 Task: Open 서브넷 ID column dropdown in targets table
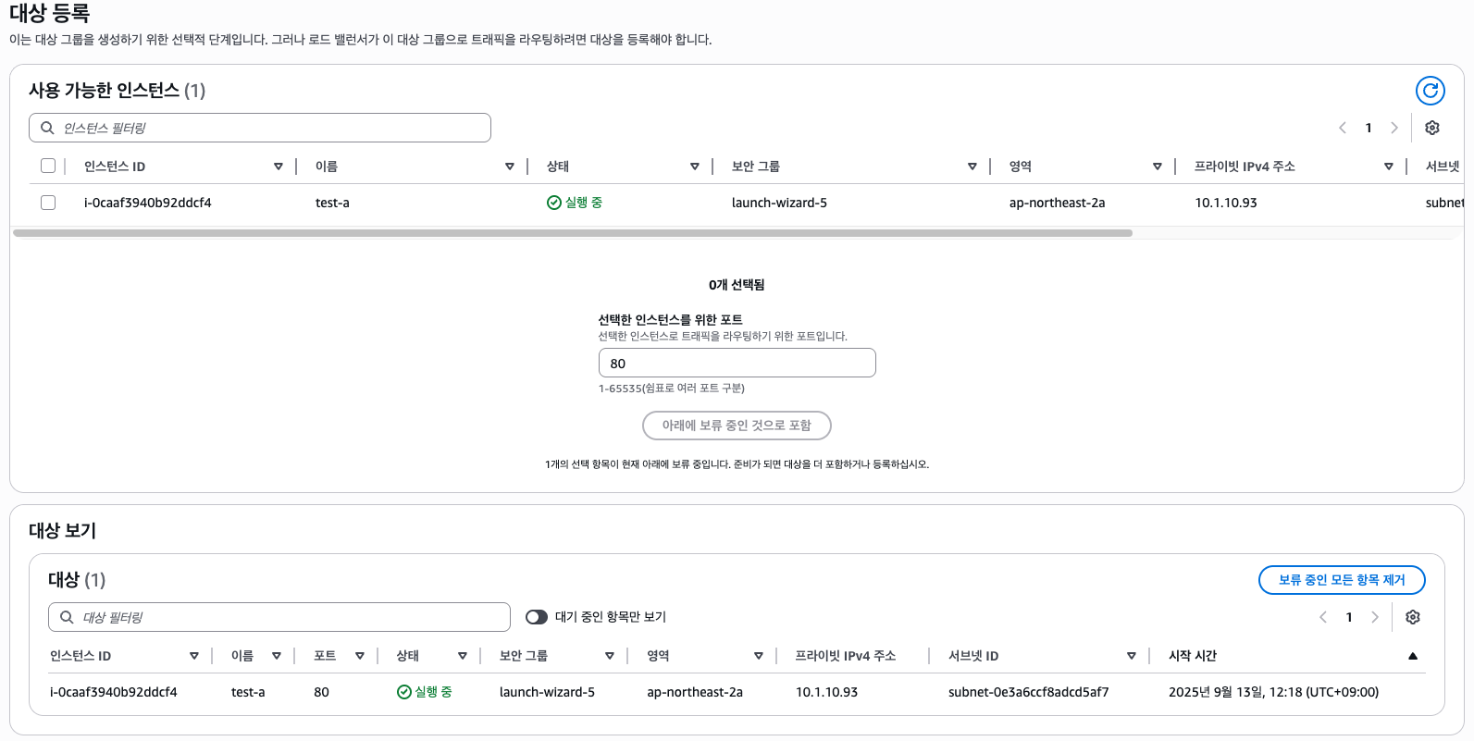1131,656
